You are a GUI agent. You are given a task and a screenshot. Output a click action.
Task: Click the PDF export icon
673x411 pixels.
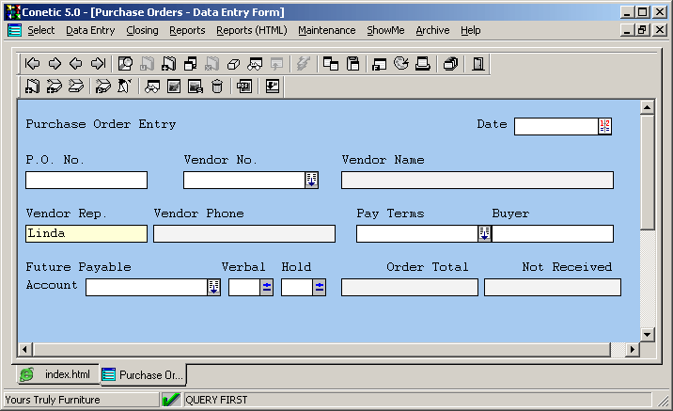tap(244, 87)
